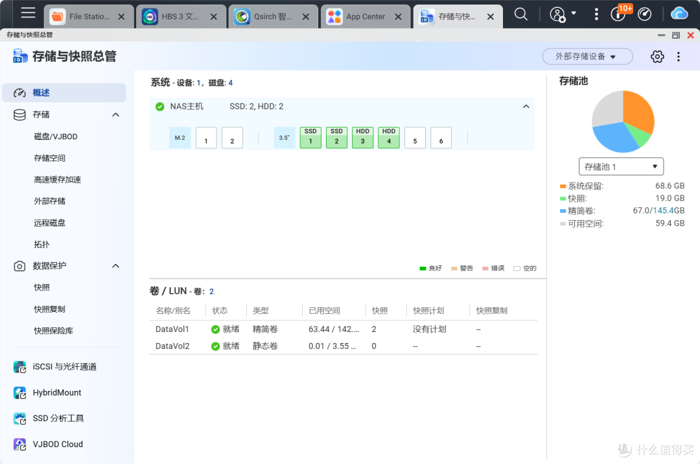
Task: Select SSD disk in bay 2
Action: click(x=336, y=138)
